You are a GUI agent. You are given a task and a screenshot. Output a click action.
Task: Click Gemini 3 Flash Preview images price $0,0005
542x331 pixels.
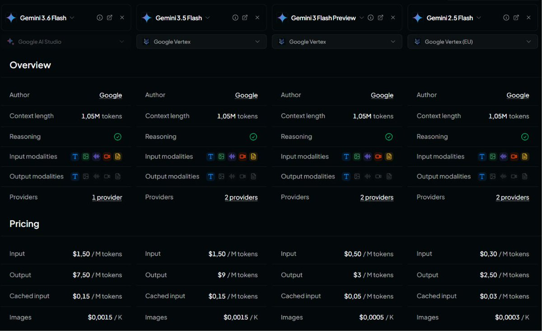pyautogui.click(x=372, y=317)
